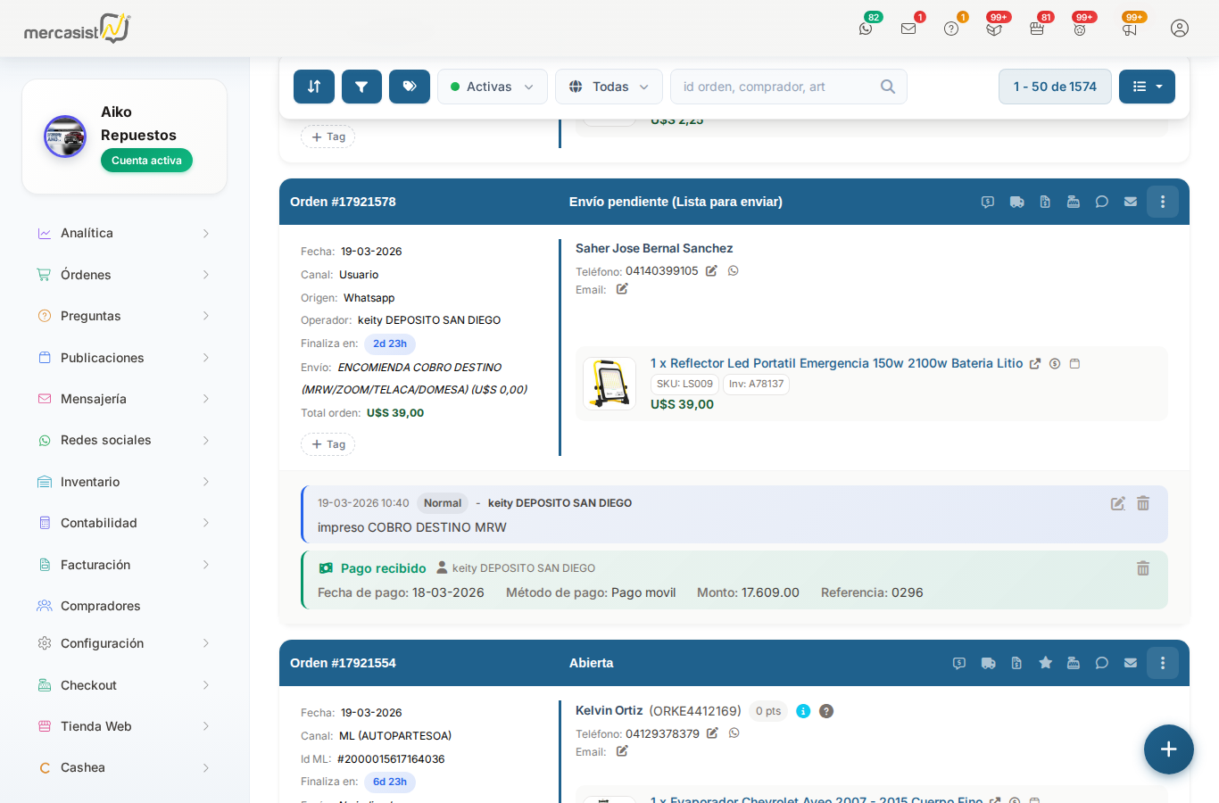This screenshot has width=1219, height=803.
Task: Click truck shipping icon on order #17921578
Action: pyautogui.click(x=1016, y=202)
